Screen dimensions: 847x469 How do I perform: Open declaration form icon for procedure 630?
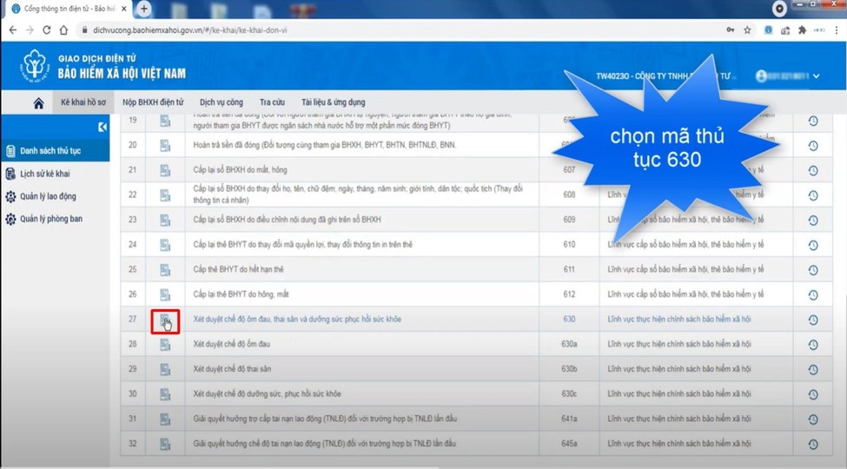[165, 320]
